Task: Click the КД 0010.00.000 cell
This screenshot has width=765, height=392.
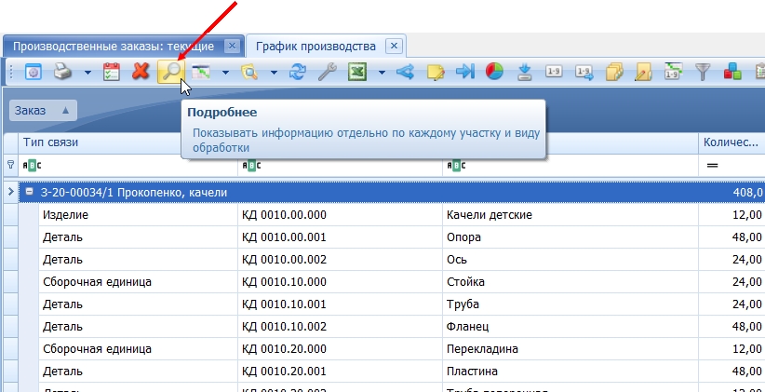Action: pyautogui.click(x=340, y=215)
